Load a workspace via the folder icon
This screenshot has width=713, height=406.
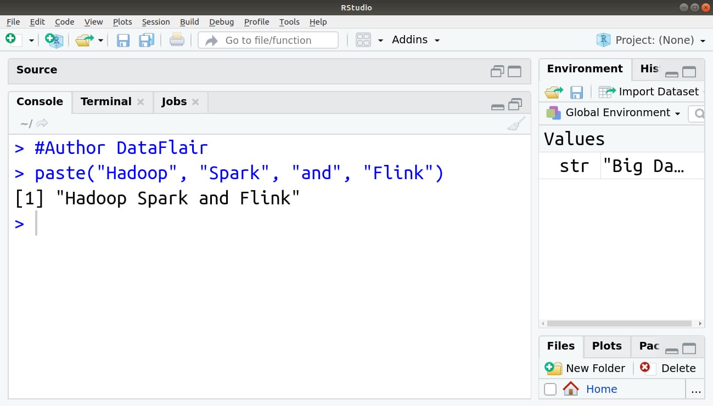pos(553,92)
